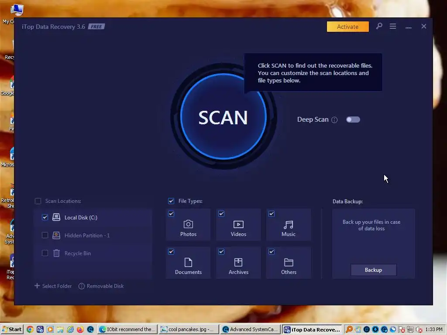The width and height of the screenshot is (447, 335).
Task: Switch to IObit recommend taskbar window
Action: coord(127,330)
